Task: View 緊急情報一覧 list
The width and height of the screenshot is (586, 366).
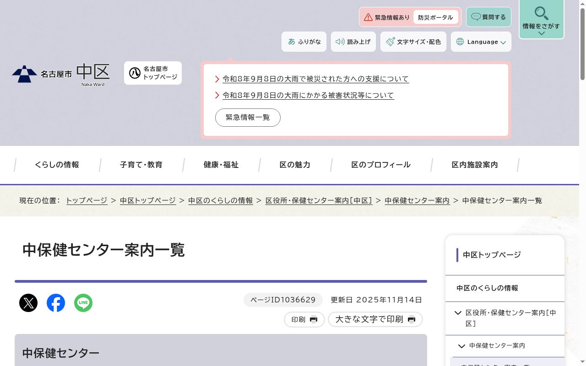Action: [248, 118]
